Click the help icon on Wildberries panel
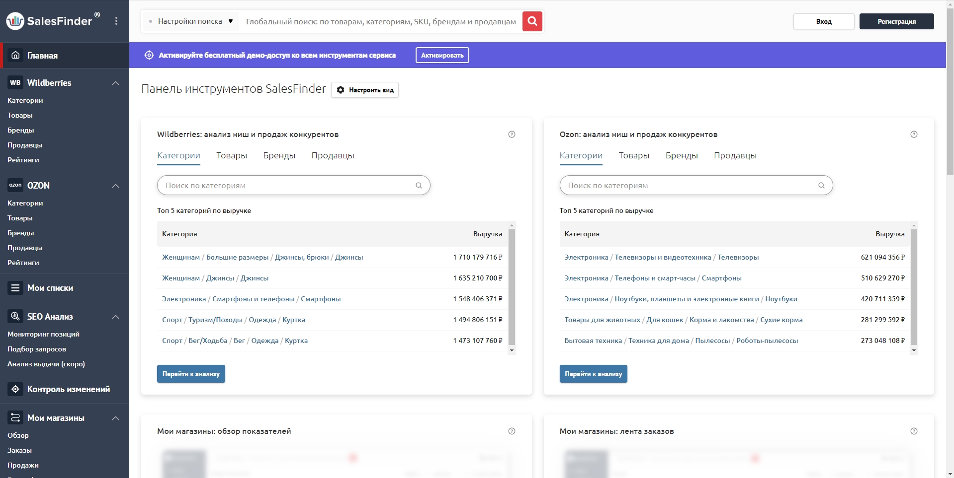 pyautogui.click(x=512, y=135)
